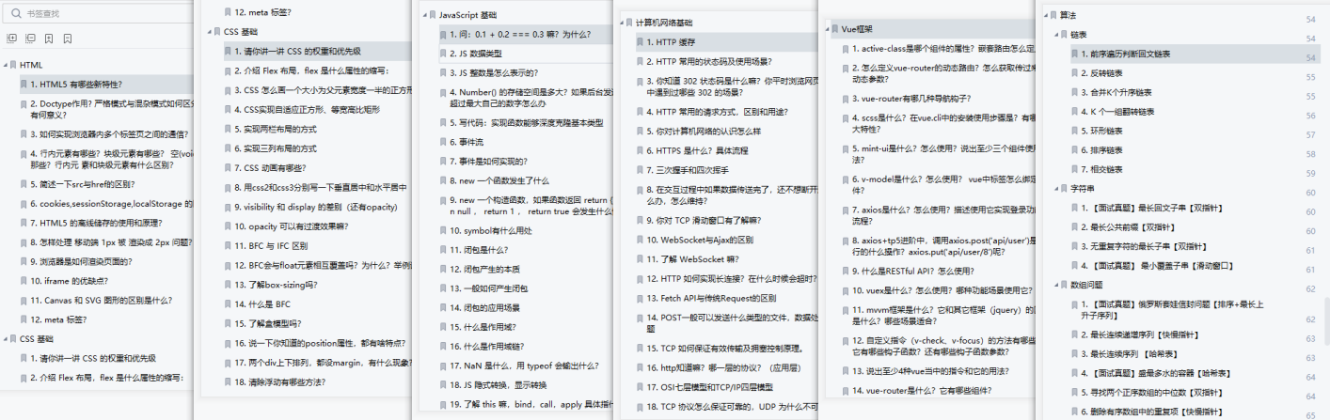Click the bookmark icon beside 2. 最长连续递增序列

(1074, 334)
